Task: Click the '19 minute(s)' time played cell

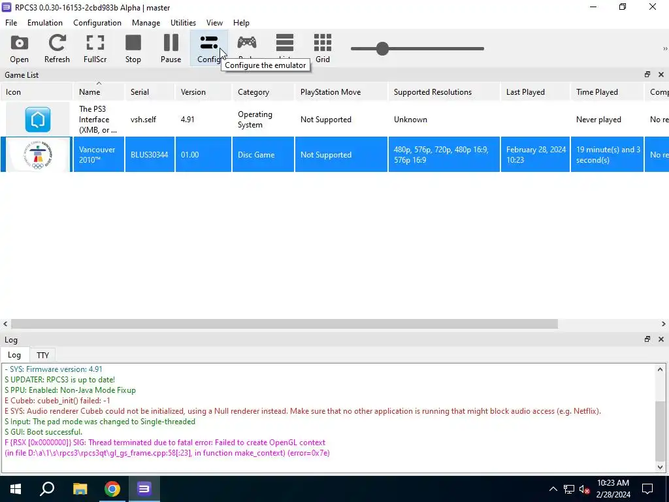Action: pos(607,154)
